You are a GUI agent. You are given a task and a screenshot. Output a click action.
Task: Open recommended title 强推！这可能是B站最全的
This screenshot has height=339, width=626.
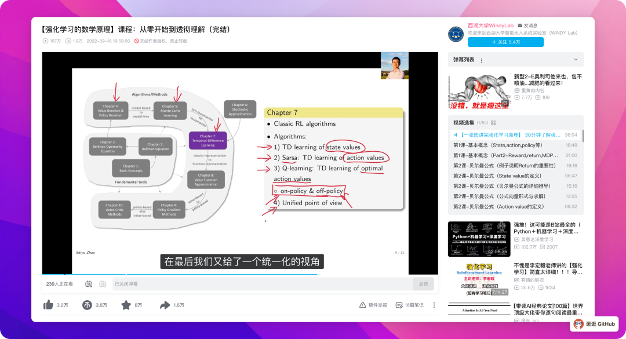(547, 228)
